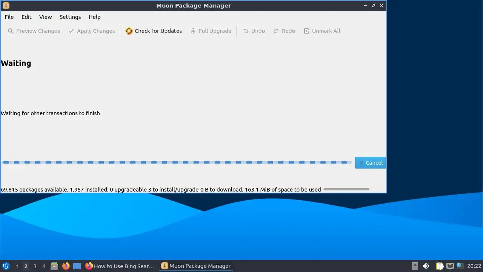Screen dimensions: 483x272
Task: Switch to the Firefox Bing Search window
Action: click(120, 266)
